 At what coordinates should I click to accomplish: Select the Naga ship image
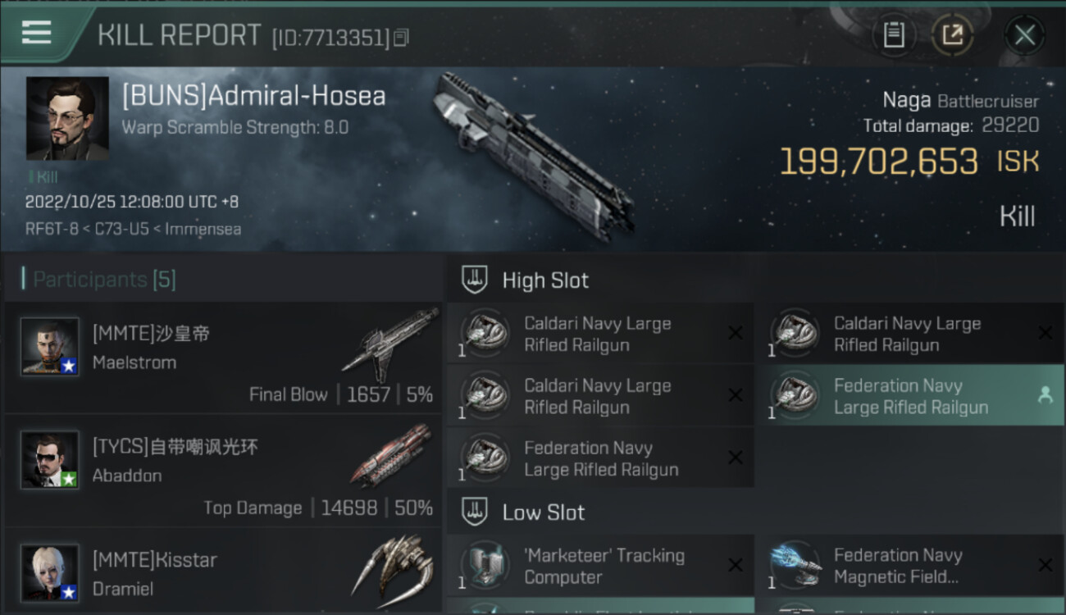click(x=533, y=156)
